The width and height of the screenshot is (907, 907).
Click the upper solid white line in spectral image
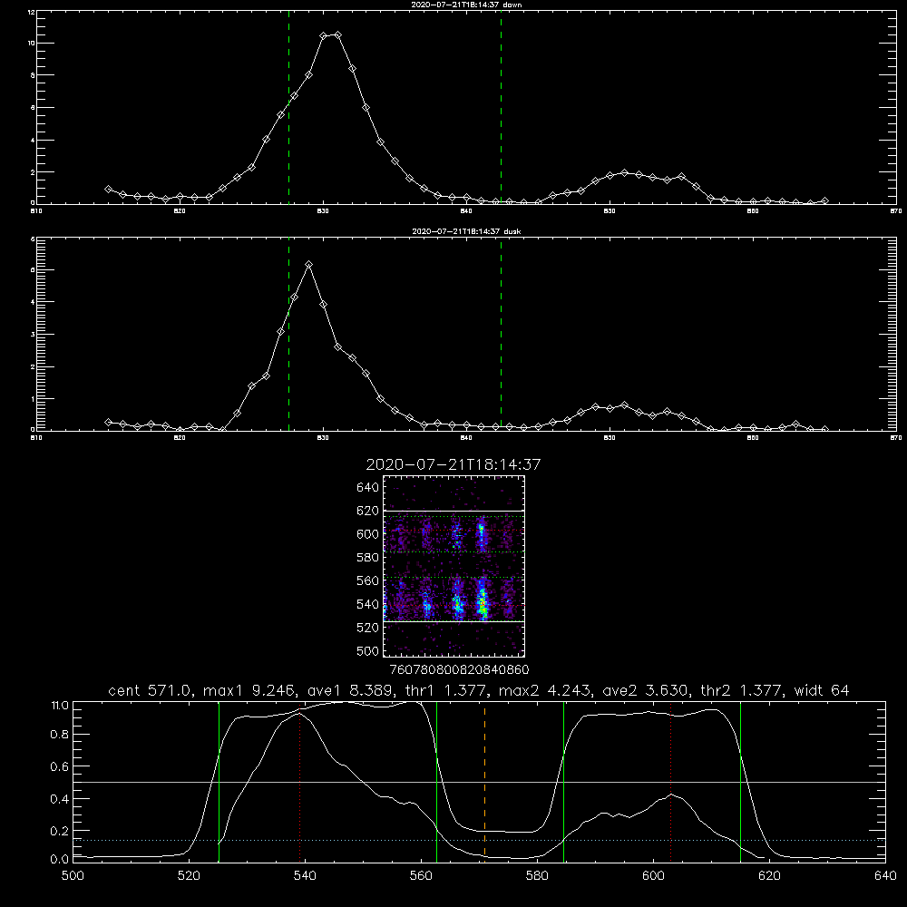coord(454,512)
